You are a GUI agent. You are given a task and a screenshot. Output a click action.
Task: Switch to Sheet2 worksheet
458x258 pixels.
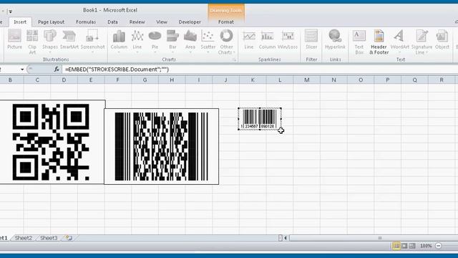coord(24,238)
